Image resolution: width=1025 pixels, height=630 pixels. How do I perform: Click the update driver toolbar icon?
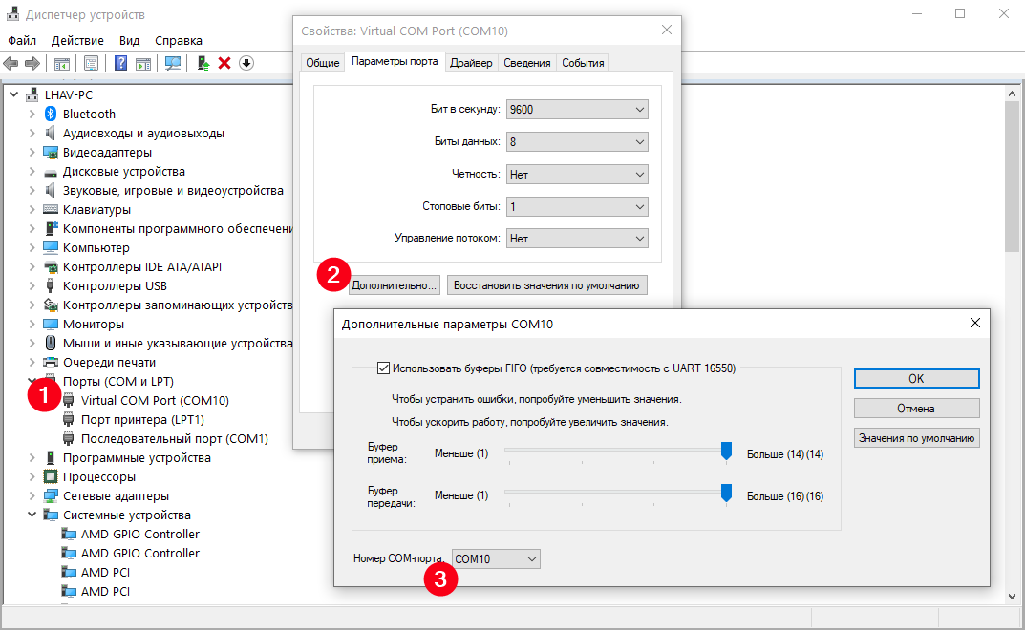(203, 63)
